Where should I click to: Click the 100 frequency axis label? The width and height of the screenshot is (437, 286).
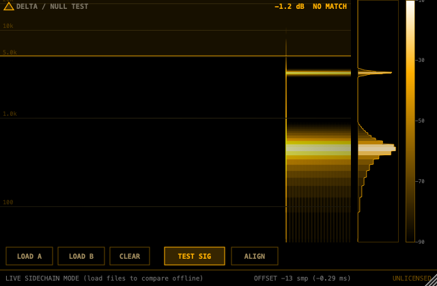point(8,202)
